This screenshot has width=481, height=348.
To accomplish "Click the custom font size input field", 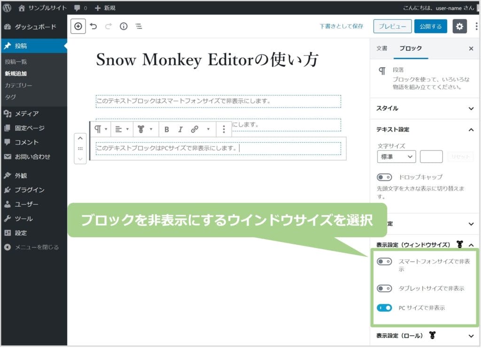I will (431, 157).
